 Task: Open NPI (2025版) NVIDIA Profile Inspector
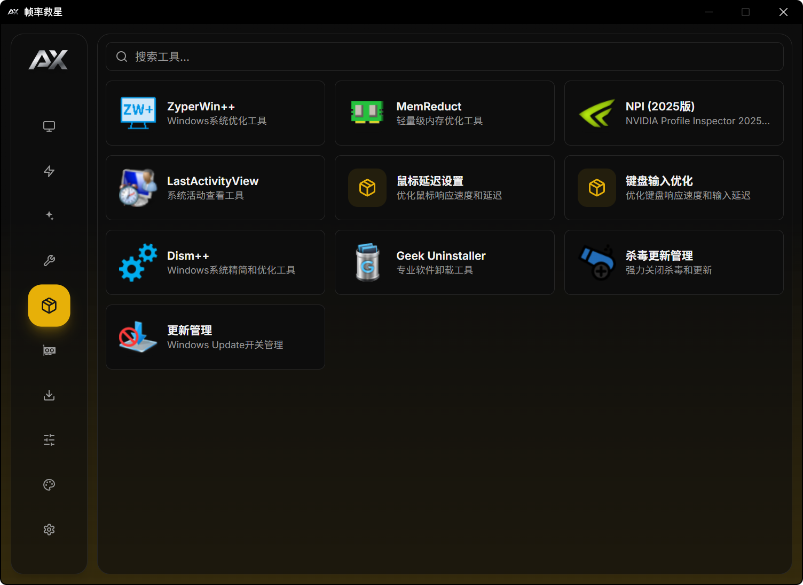click(673, 113)
